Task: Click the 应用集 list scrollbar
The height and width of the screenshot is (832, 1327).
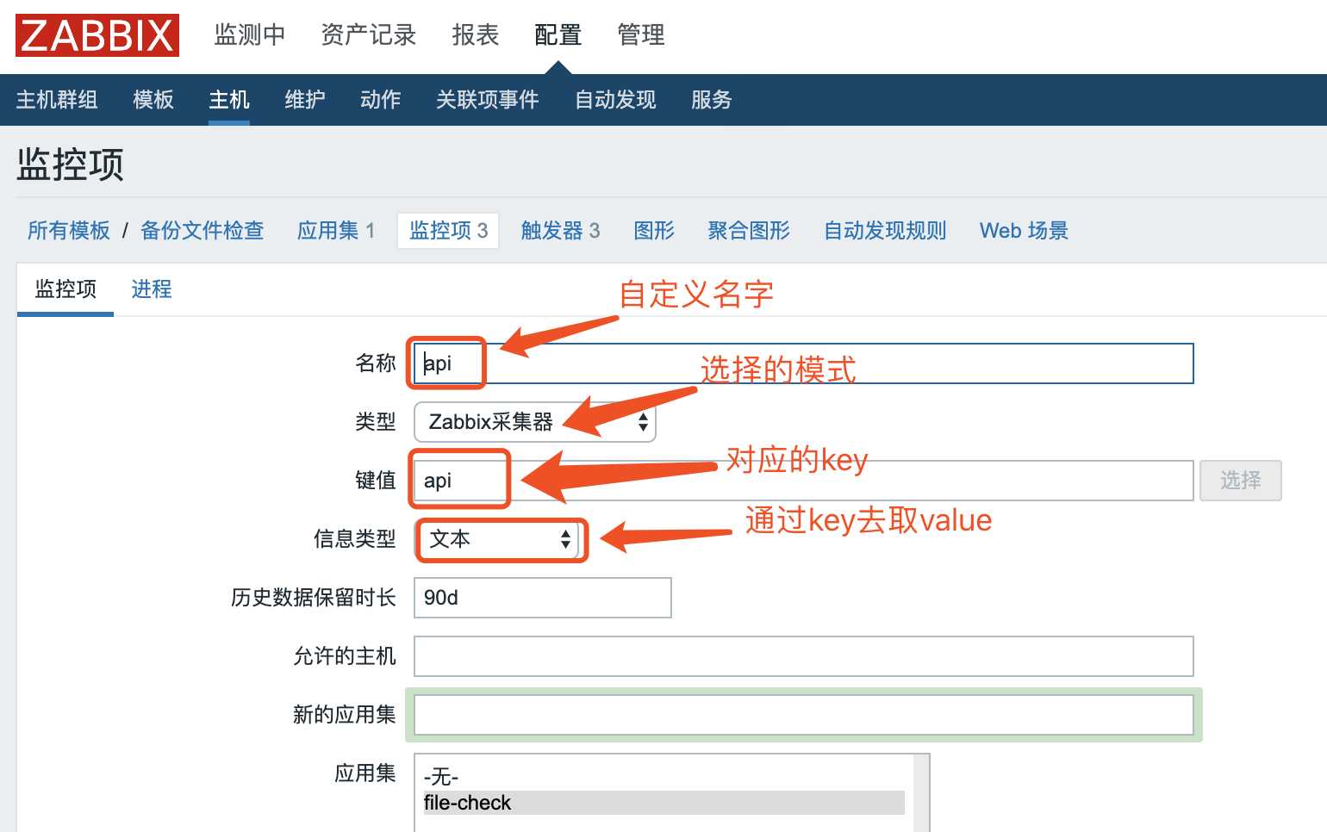Action: [921, 793]
